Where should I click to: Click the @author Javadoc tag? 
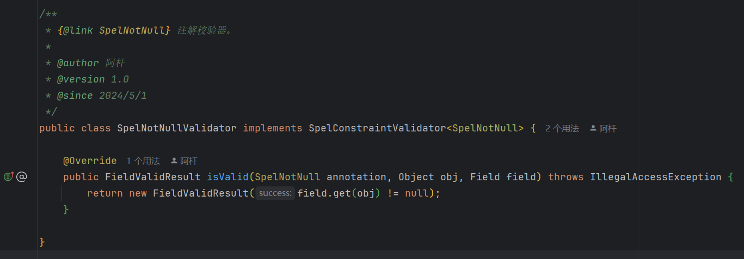tap(78, 63)
